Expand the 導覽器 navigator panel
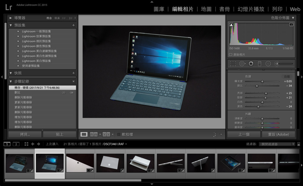Image resolution: width=303 pixels, height=186 pixels. coord(11,18)
